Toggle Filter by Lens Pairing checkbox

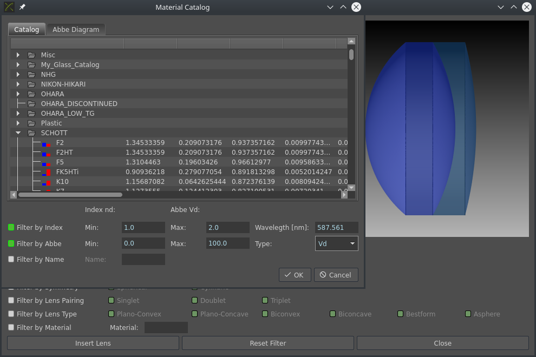(x=11, y=300)
